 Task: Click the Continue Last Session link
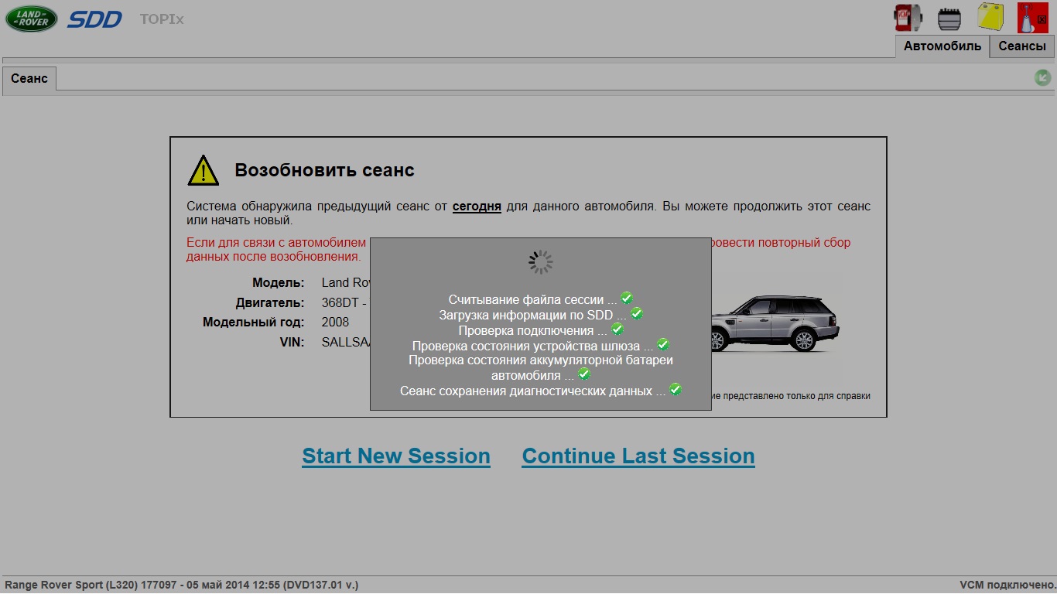638,456
